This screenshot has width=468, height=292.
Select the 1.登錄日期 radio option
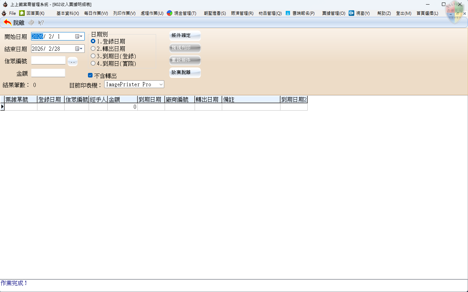[x=93, y=42]
